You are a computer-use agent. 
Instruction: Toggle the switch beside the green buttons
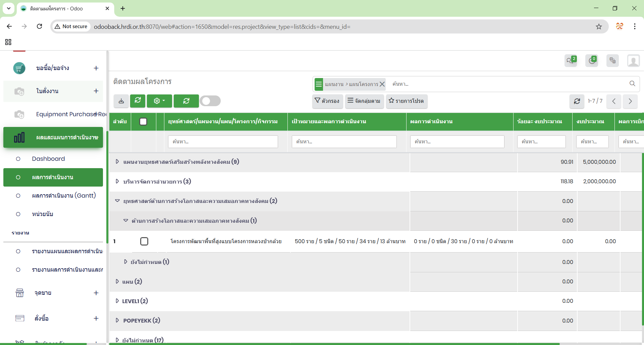click(210, 101)
